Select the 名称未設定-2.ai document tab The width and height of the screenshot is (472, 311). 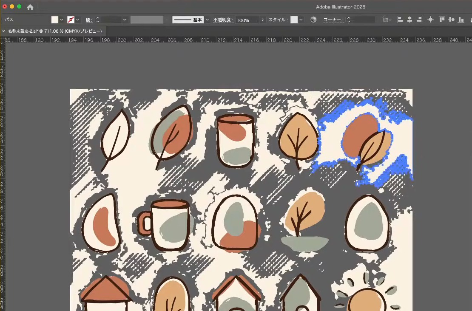(x=55, y=31)
